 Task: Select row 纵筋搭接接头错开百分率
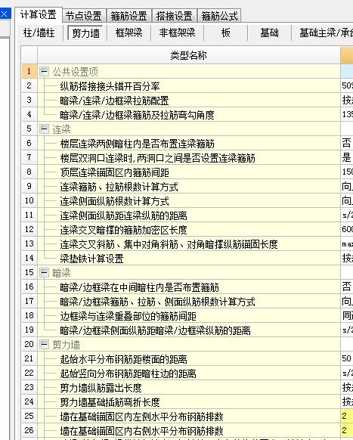(188, 86)
